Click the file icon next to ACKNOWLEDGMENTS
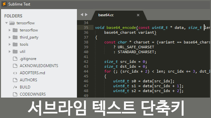Image resolution: width=211 pixels, height=118 pixels. pyautogui.click(x=15, y=66)
